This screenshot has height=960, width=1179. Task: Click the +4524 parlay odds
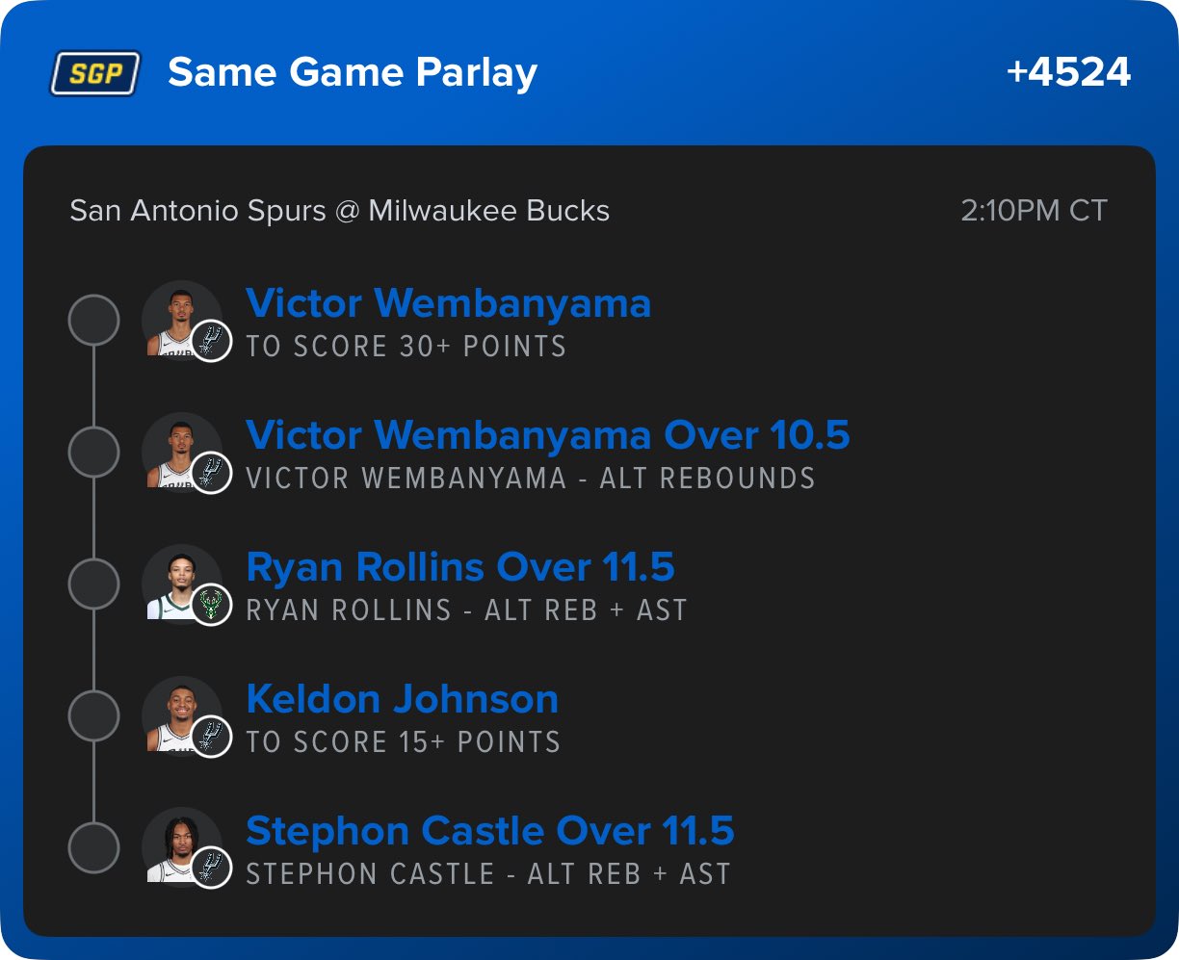1068,72
